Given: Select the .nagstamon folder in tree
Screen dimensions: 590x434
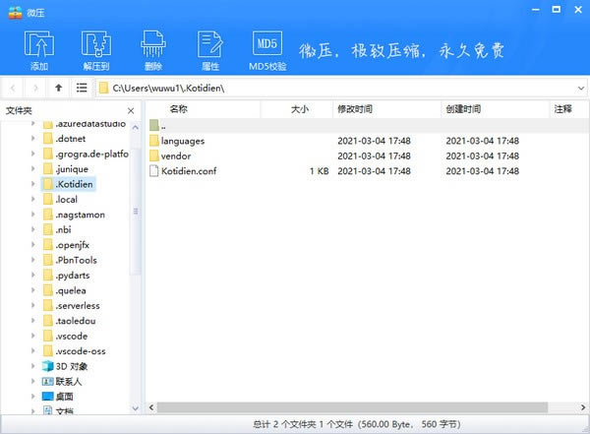Looking at the screenshot, I should 80,215.
